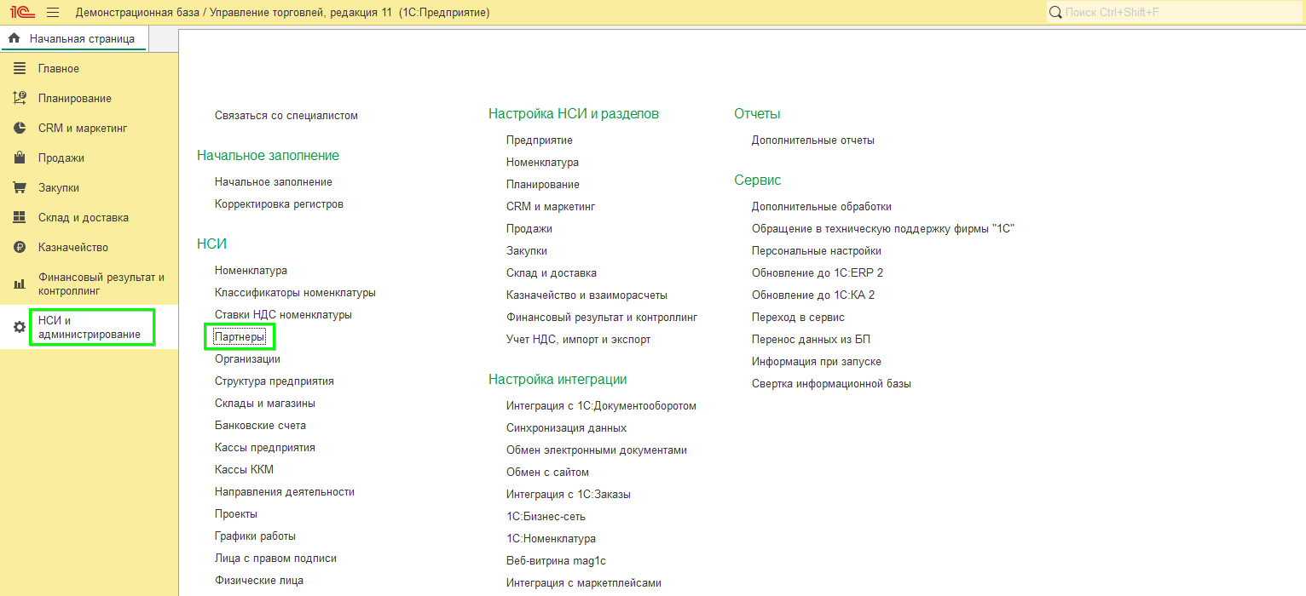Open Корректировка регистров
This screenshot has width=1306, height=596.
click(x=279, y=203)
